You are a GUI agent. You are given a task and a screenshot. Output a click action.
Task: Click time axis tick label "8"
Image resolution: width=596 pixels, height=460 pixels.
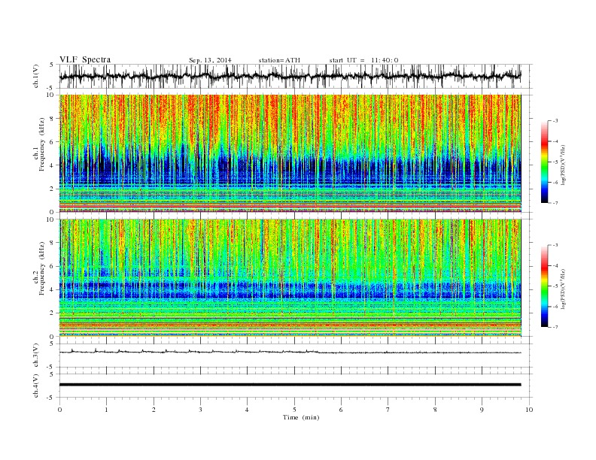point(435,410)
